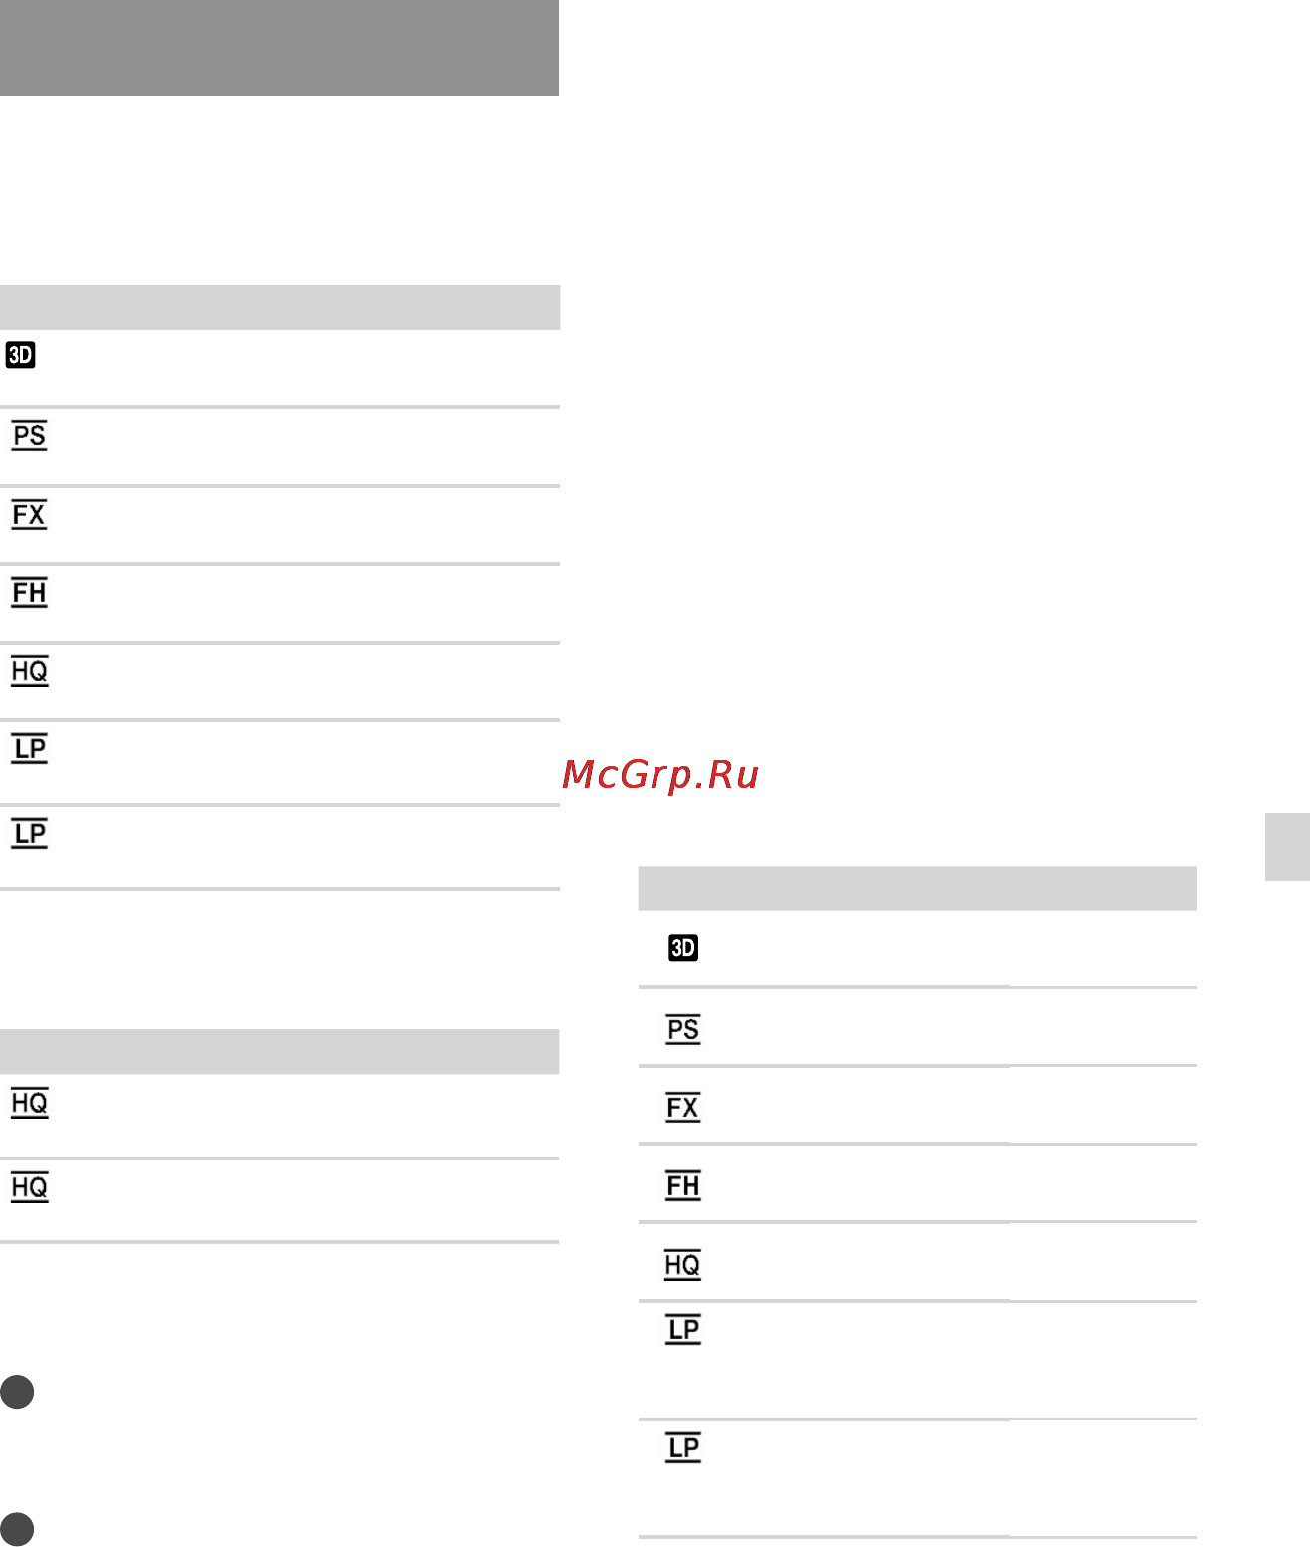Select the upper LP icon in right table
The height and width of the screenshot is (1547, 1310).
pos(683,1330)
